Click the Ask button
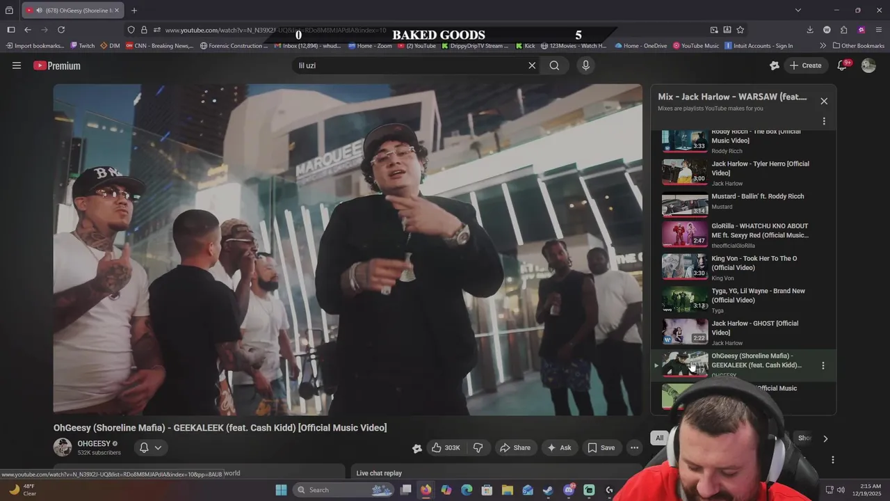Image resolution: width=890 pixels, height=501 pixels. (559, 447)
